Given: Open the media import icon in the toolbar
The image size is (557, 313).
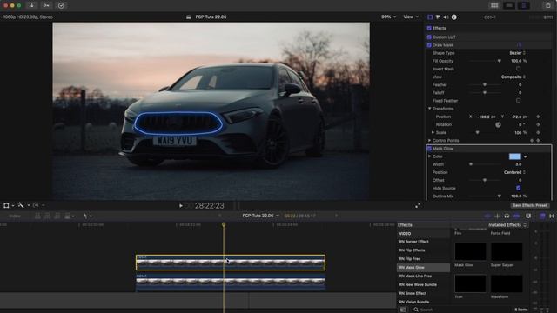Looking at the screenshot, I should click(x=31, y=5).
